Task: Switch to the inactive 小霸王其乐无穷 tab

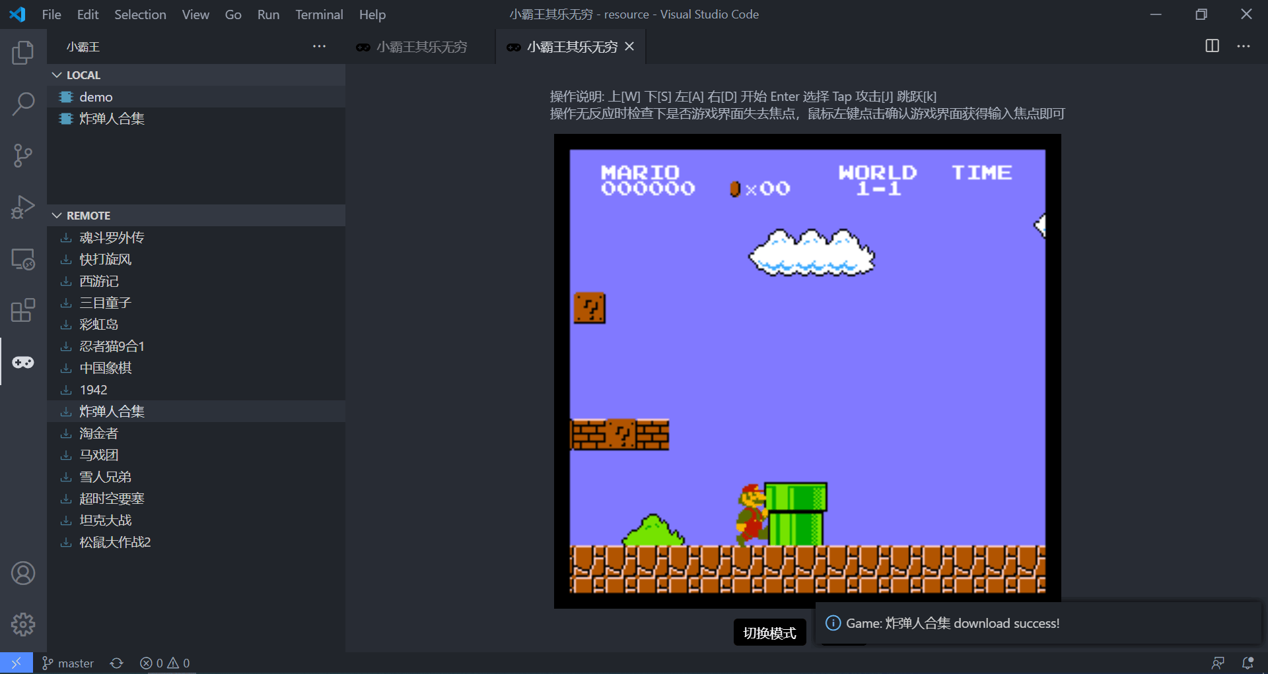Action: (x=420, y=47)
